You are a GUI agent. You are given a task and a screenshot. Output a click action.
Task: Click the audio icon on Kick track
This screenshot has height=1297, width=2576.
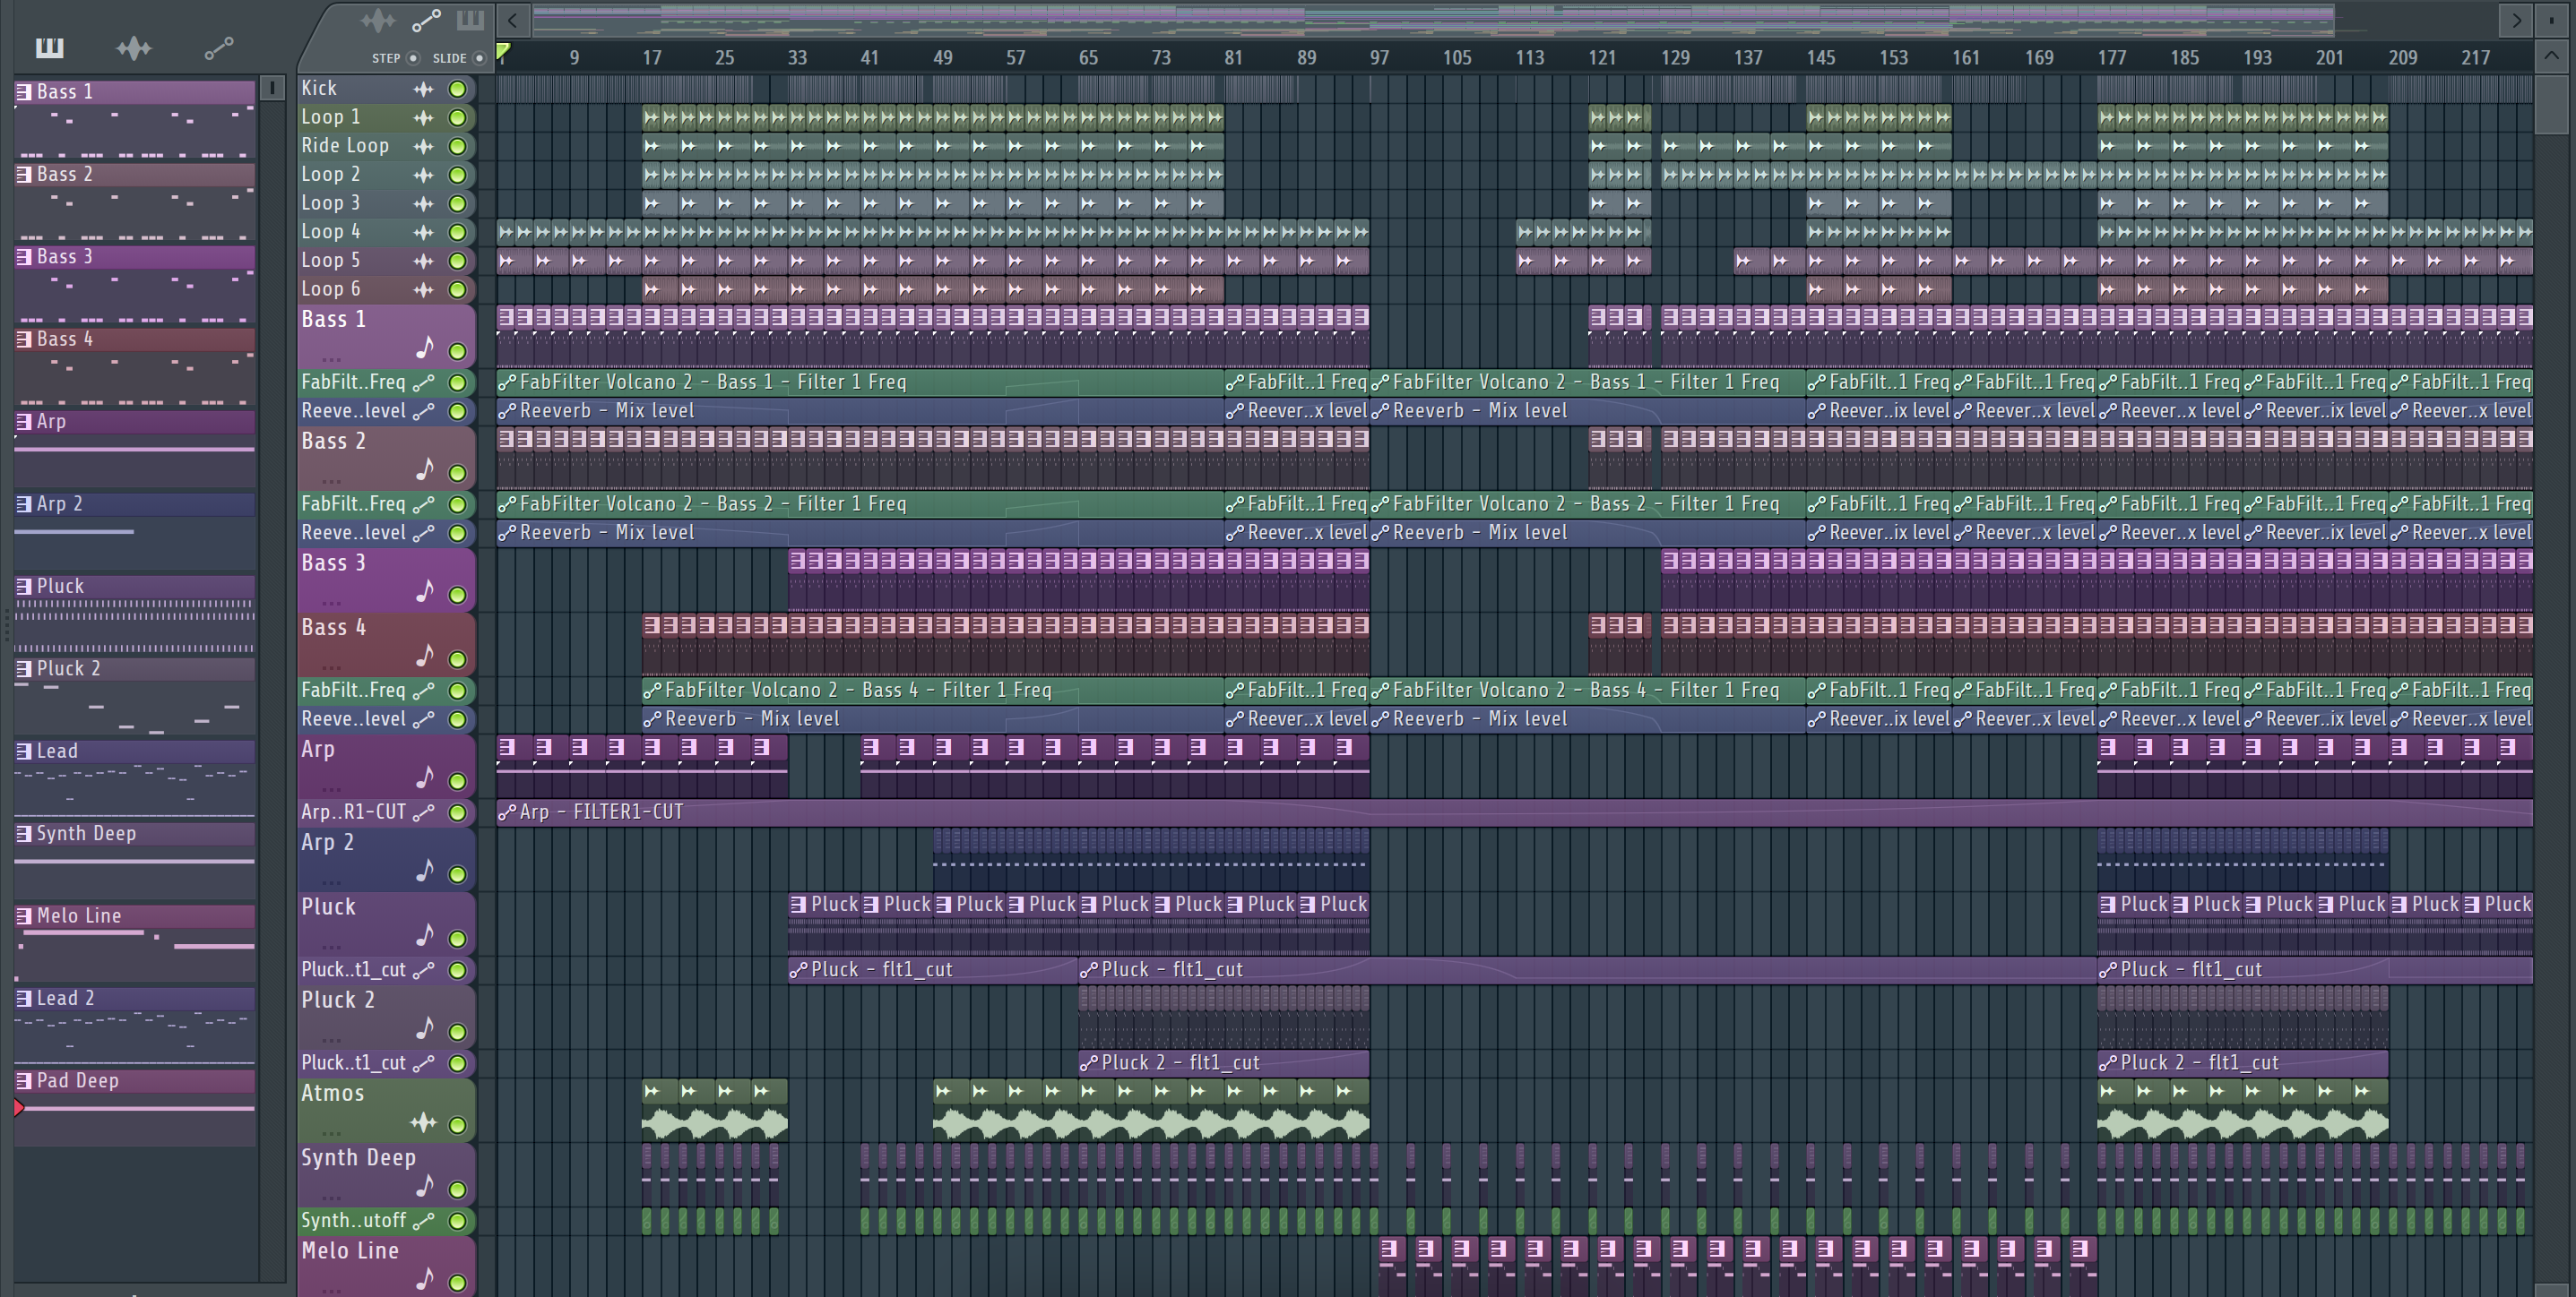[424, 89]
